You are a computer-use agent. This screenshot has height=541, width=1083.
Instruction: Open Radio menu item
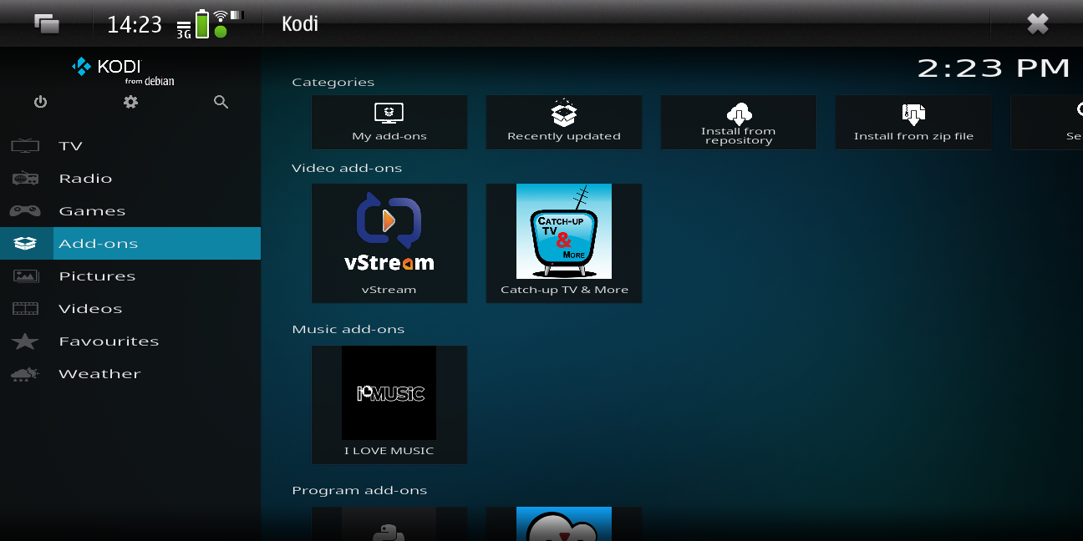tap(130, 179)
